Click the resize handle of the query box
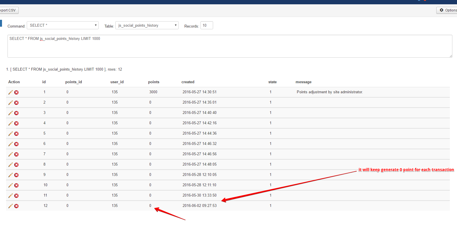 [451, 56]
